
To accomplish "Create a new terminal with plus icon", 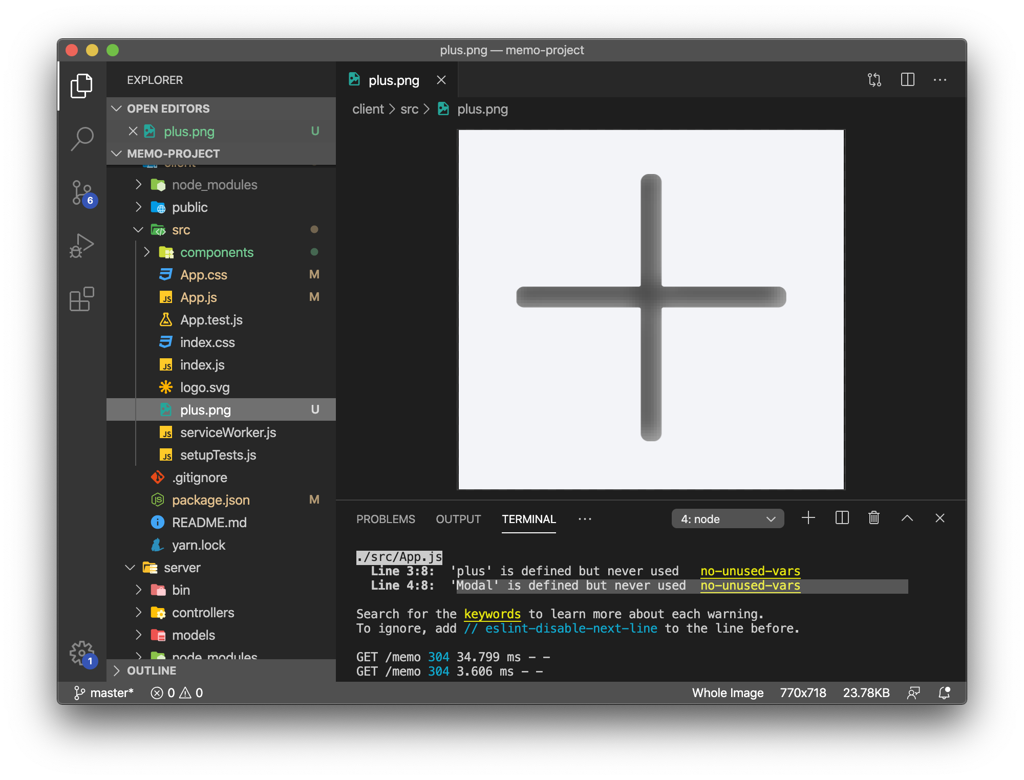I will tap(808, 518).
